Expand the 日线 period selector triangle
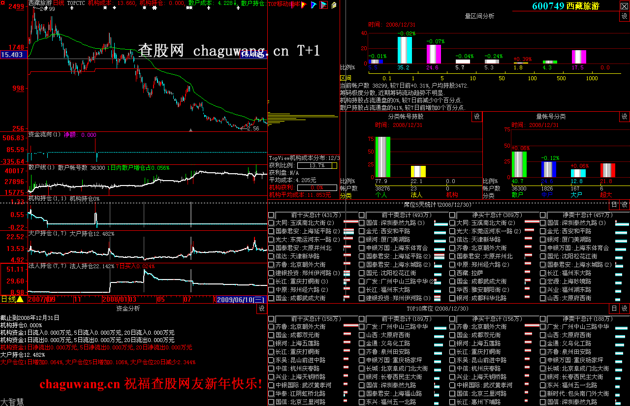The image size is (630, 406). 20,299
